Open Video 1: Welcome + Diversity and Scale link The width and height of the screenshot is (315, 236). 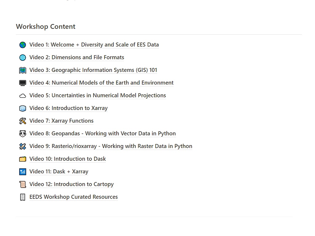point(94,45)
